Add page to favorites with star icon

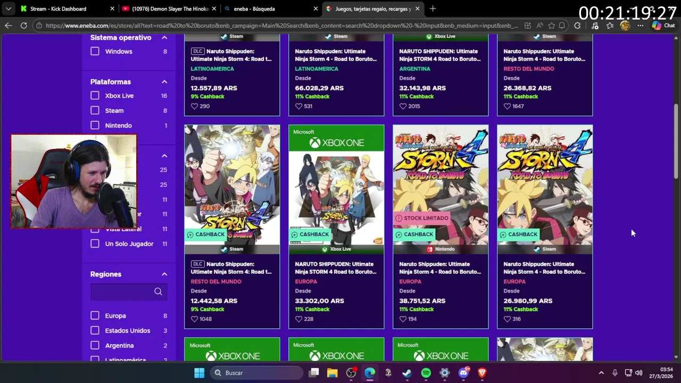[x=551, y=26]
